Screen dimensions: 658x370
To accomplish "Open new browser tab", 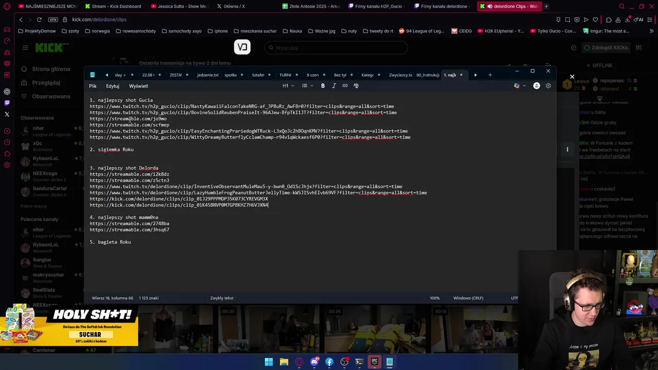I will 546,6.
